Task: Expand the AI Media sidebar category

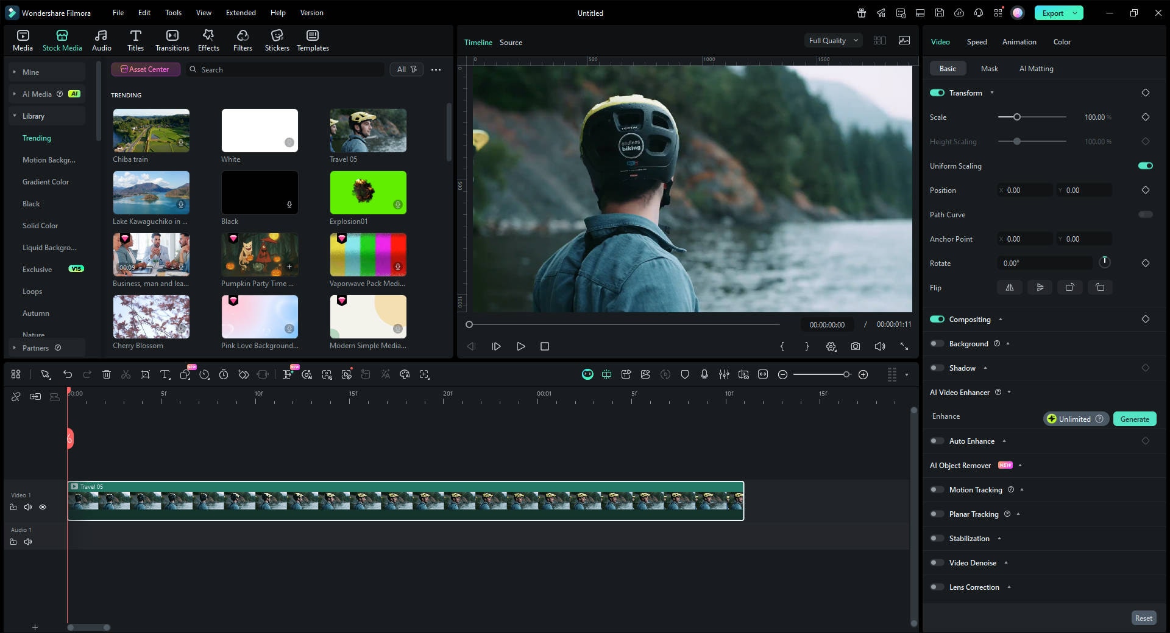Action: (x=13, y=94)
